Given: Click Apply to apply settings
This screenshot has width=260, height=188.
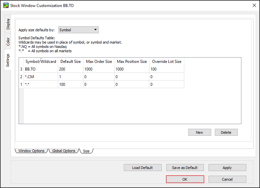Looking at the screenshot, I should [x=227, y=168].
